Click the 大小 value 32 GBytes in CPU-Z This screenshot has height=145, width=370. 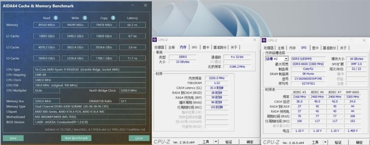click(x=182, y=62)
